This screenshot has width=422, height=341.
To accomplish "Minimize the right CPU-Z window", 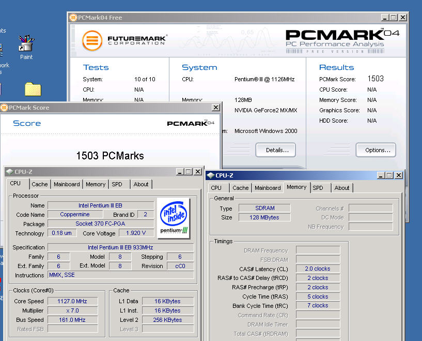I will click(x=381, y=175).
